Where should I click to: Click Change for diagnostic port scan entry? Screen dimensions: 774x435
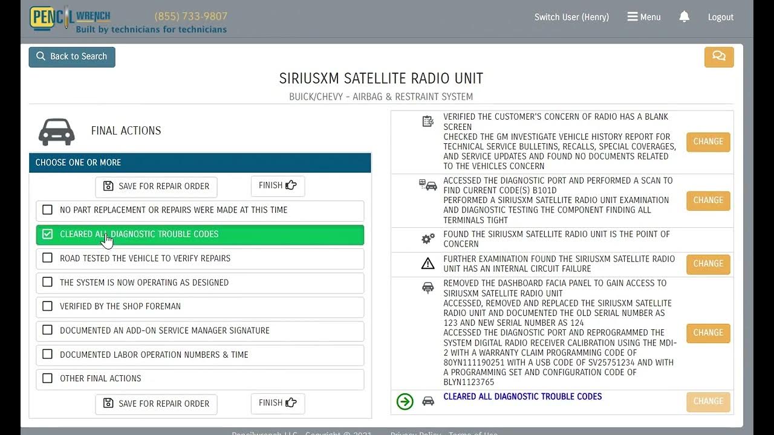tap(708, 201)
